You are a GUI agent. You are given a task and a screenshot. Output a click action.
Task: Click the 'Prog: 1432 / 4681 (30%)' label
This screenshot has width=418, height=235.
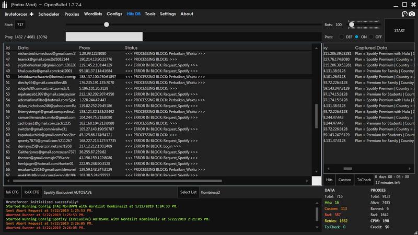click(26, 37)
